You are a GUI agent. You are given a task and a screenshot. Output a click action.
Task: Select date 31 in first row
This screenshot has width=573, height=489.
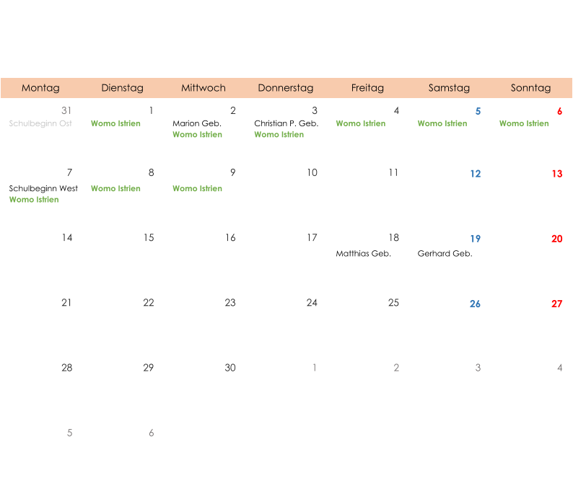[66, 110]
